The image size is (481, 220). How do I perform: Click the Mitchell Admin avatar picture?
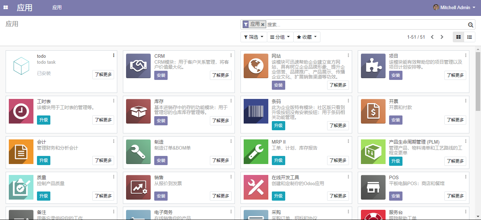436,7
